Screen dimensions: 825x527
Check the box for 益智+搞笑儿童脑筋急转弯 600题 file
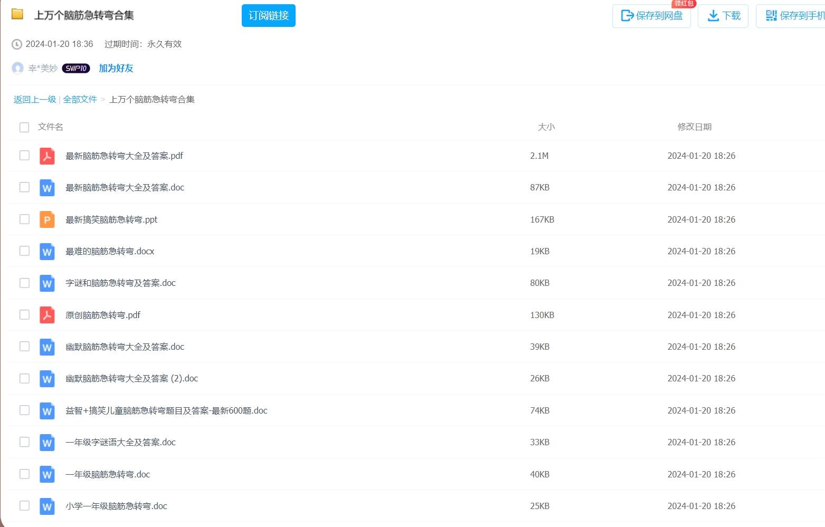pos(24,410)
